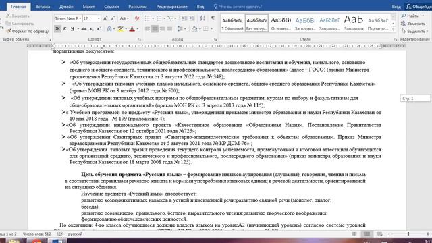Click Format Painter (Формат по образцу)
Screen dimensions: 432x243
(x=27, y=31)
